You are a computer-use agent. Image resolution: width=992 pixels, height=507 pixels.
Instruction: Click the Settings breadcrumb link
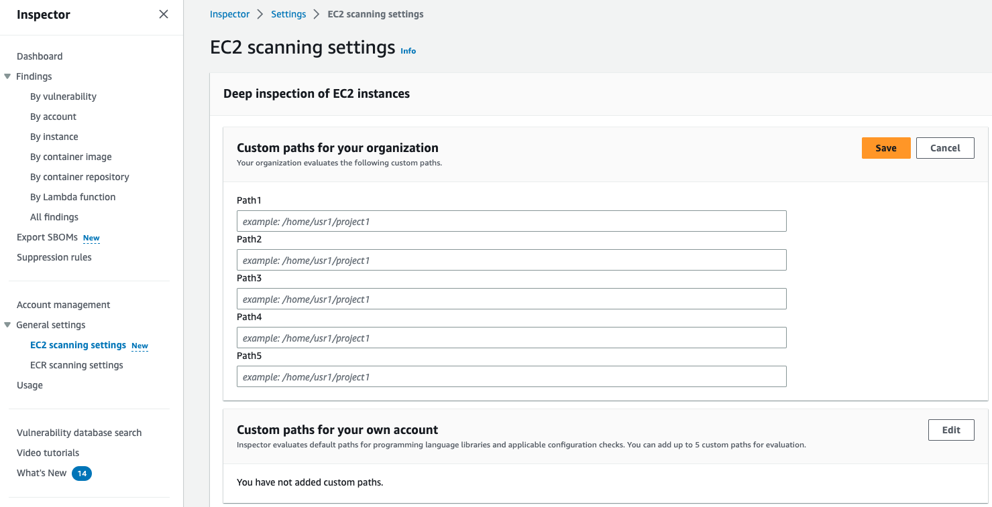[x=288, y=14]
